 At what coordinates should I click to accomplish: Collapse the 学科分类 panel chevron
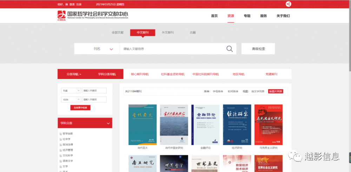(108, 123)
